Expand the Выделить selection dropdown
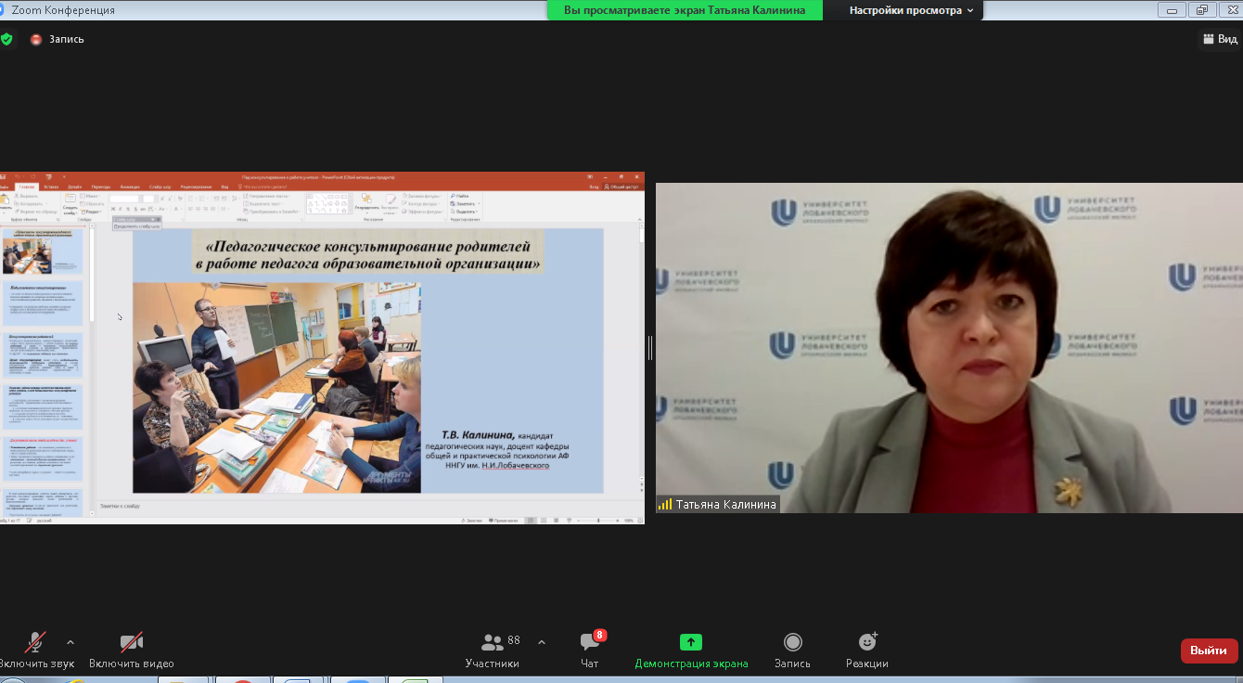 click(x=465, y=211)
